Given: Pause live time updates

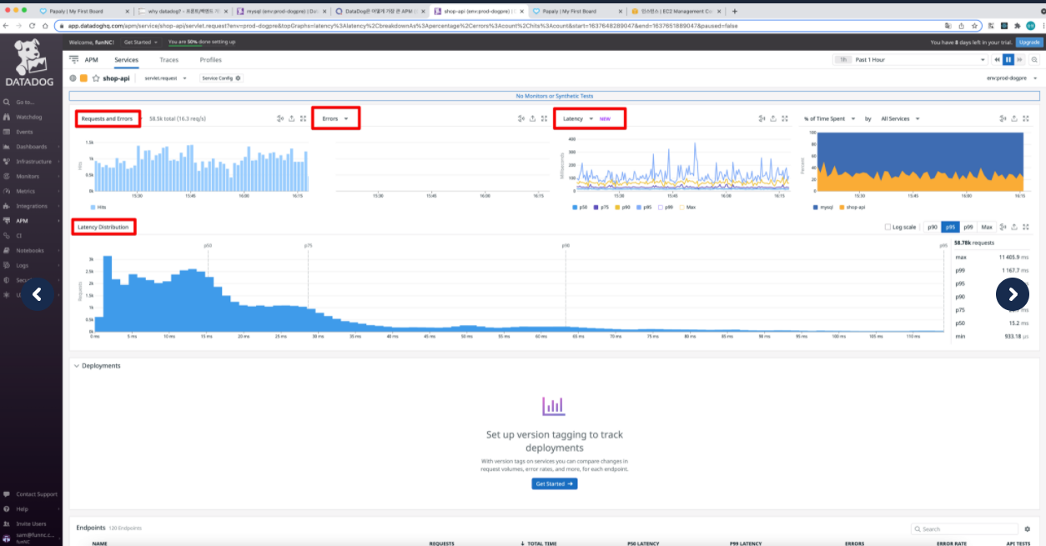Looking at the screenshot, I should tap(1008, 60).
